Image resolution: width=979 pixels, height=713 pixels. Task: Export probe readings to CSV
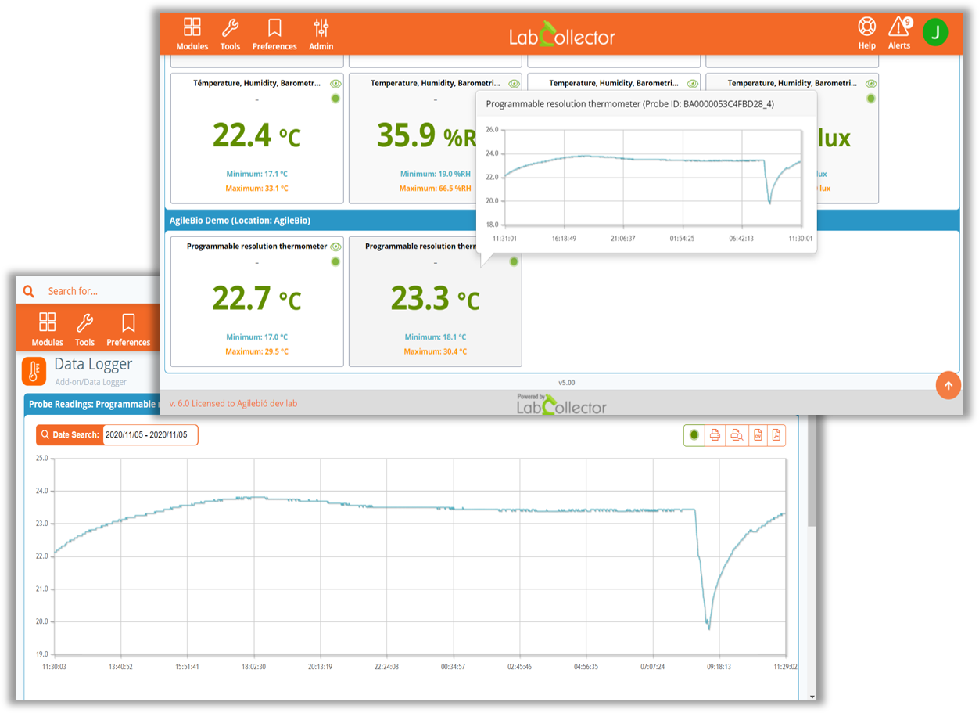pyautogui.click(x=757, y=435)
